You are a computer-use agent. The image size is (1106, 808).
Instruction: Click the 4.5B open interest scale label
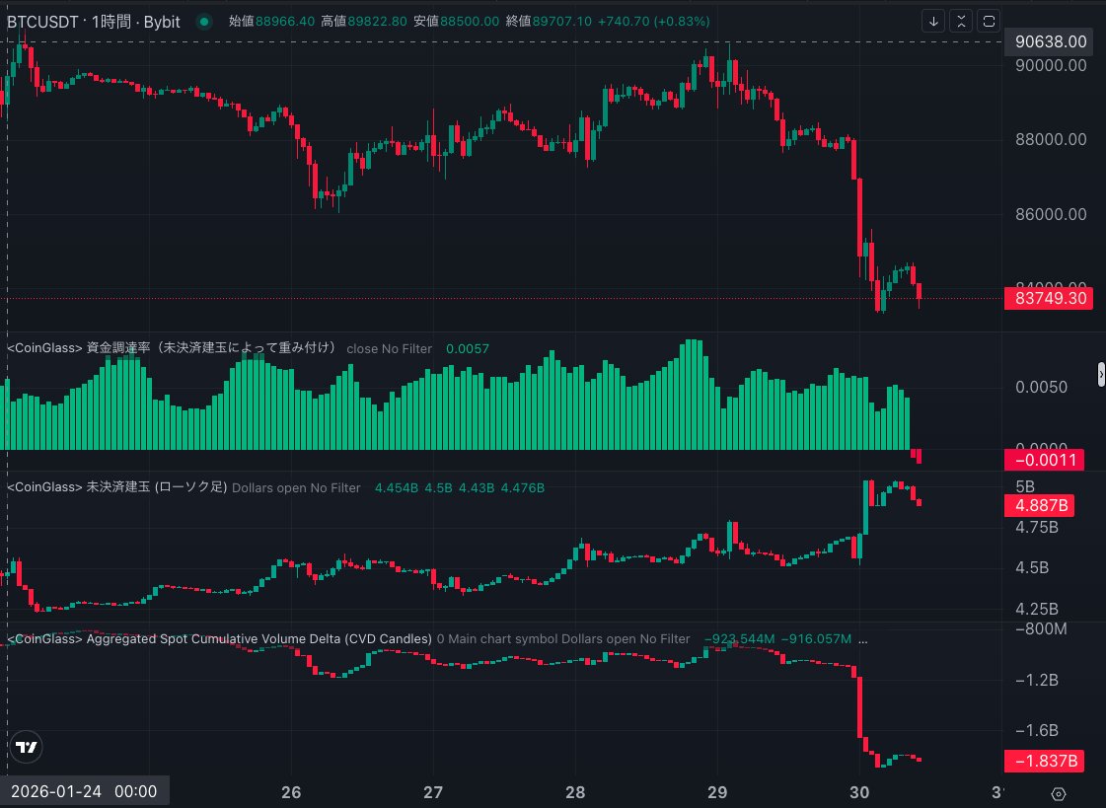point(1032,567)
